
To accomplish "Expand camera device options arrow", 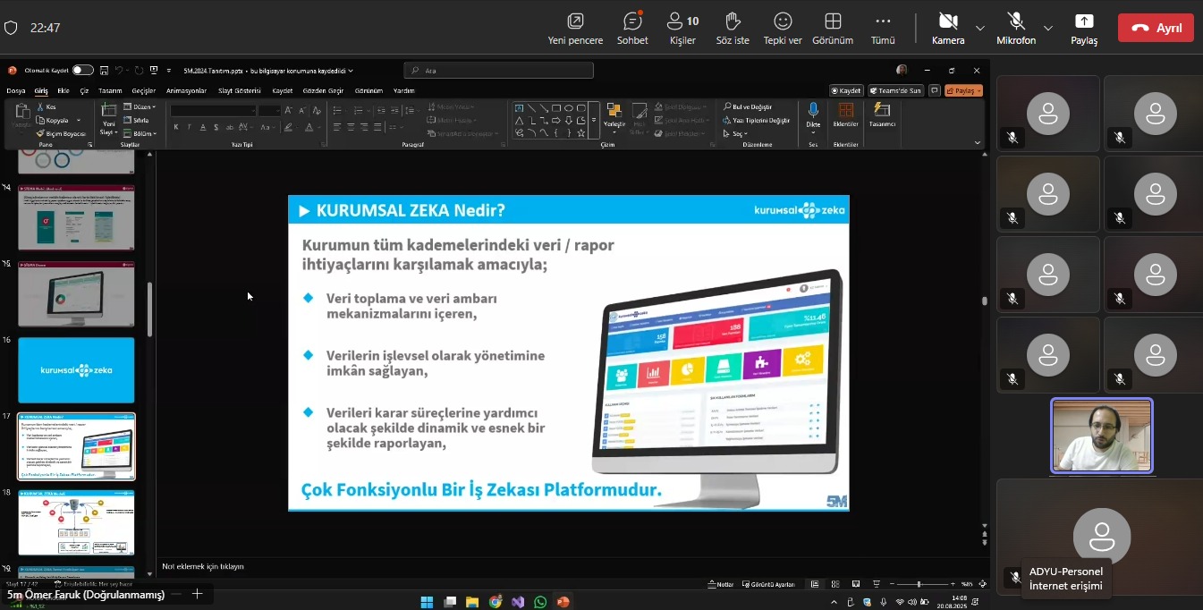I will (x=979, y=28).
